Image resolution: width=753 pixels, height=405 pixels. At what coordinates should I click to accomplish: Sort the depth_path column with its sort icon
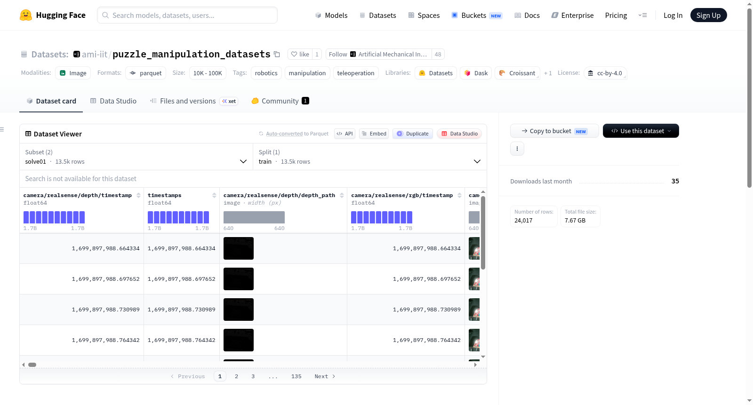[x=342, y=195]
